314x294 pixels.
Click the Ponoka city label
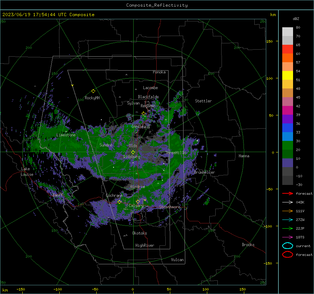[x=159, y=72]
